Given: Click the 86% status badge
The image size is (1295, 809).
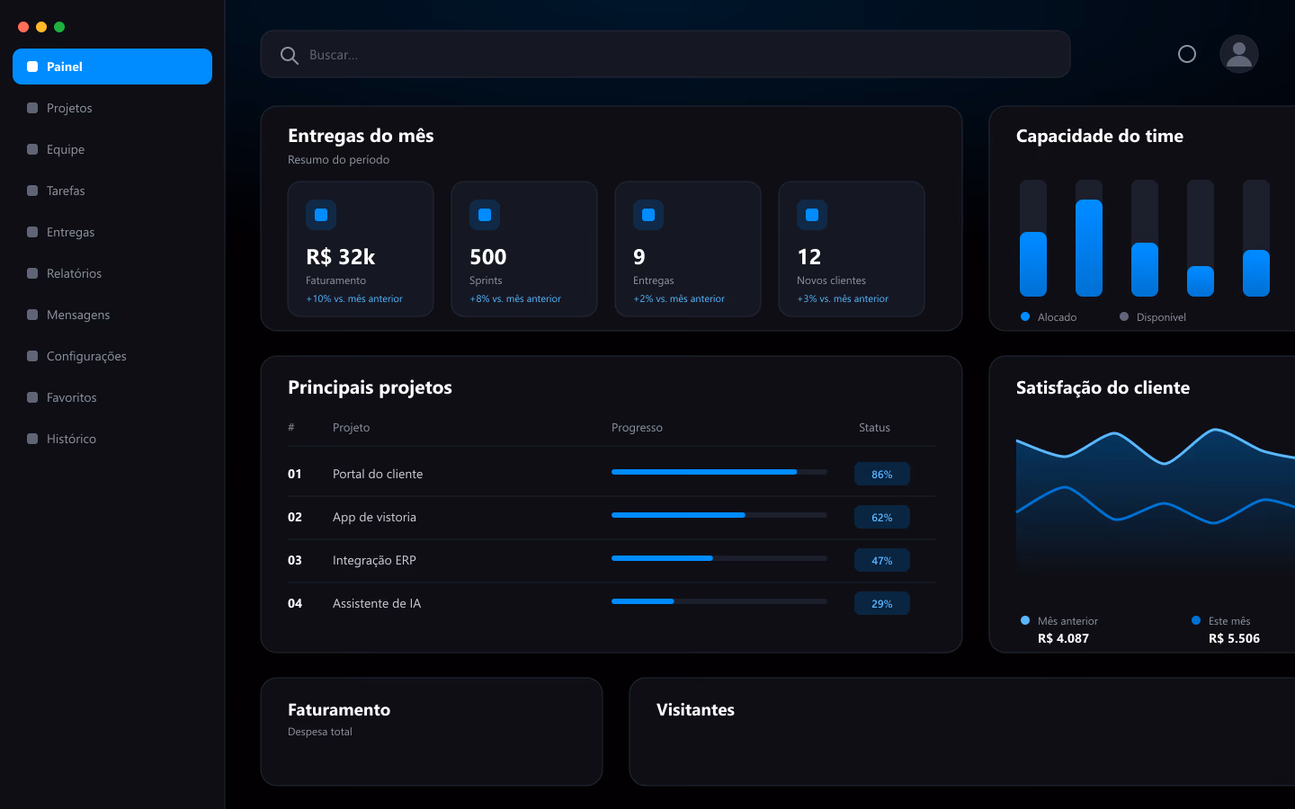Looking at the screenshot, I should coord(882,474).
